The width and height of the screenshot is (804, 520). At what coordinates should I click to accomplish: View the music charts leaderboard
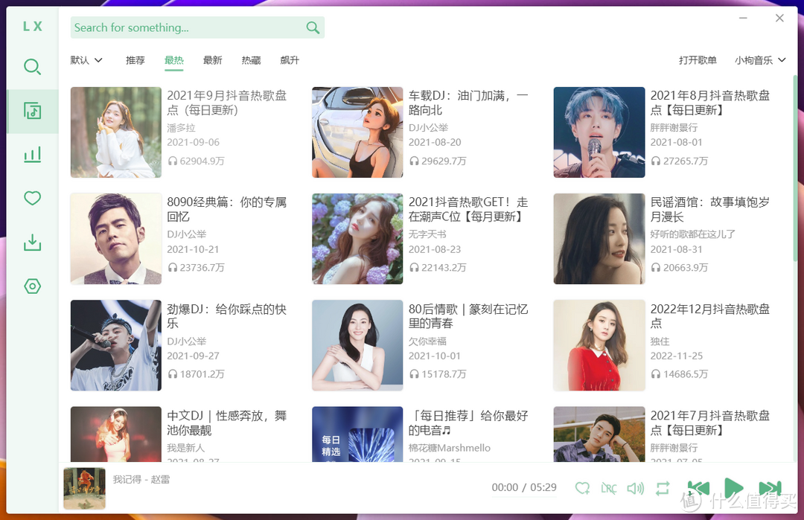coord(32,154)
